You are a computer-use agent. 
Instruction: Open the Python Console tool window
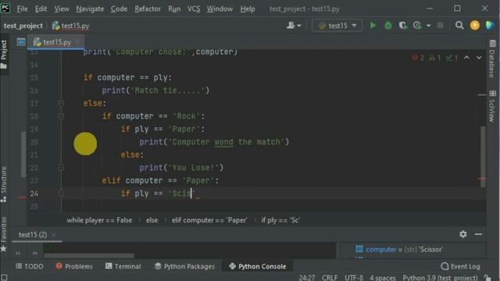[x=258, y=266]
